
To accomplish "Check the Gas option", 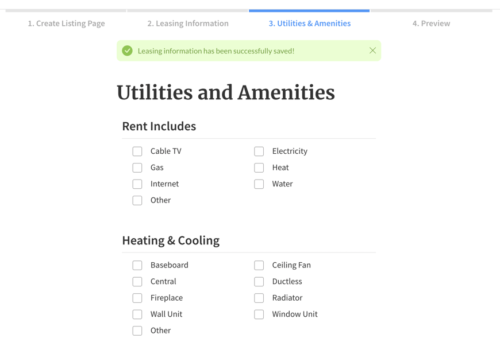I will point(137,168).
